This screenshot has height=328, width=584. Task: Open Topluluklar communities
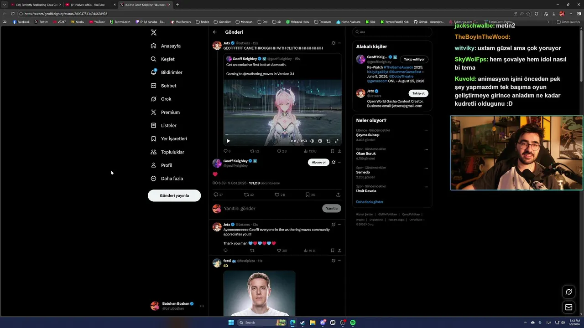(x=167, y=152)
